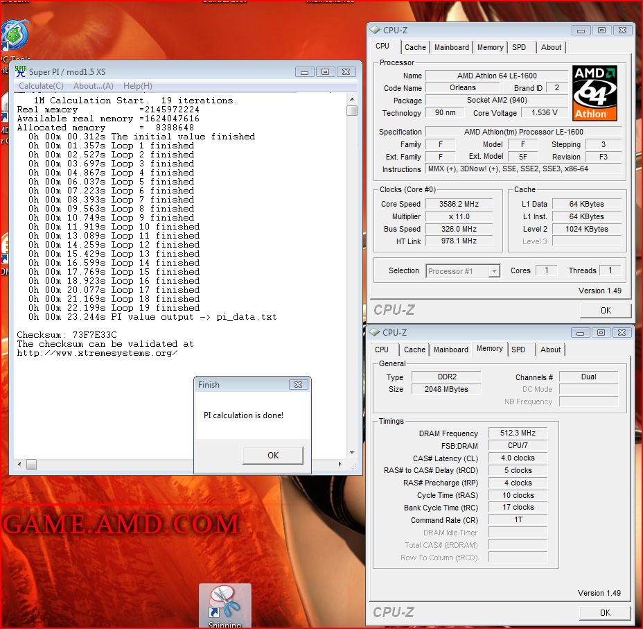Close the top CPU-Z window
This screenshot has width=643, height=629.
(622, 31)
